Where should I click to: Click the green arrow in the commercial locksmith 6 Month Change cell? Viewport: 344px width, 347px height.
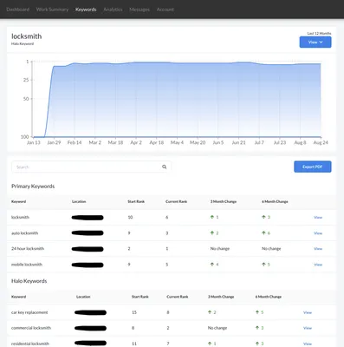[x=257, y=328]
